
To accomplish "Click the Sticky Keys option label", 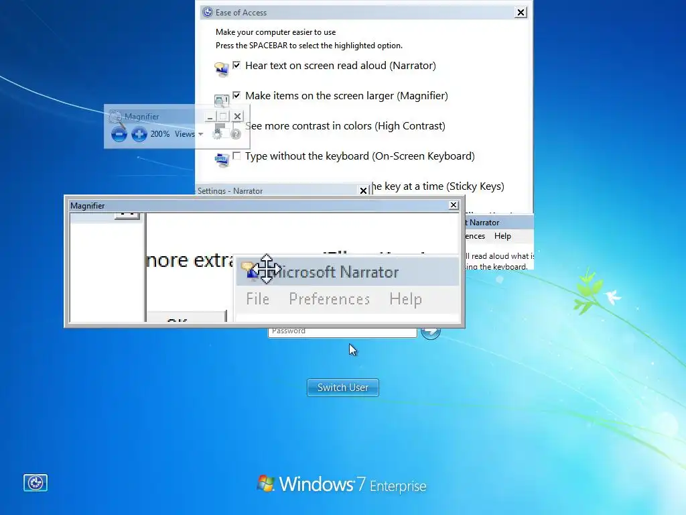I will pyautogui.click(x=438, y=186).
